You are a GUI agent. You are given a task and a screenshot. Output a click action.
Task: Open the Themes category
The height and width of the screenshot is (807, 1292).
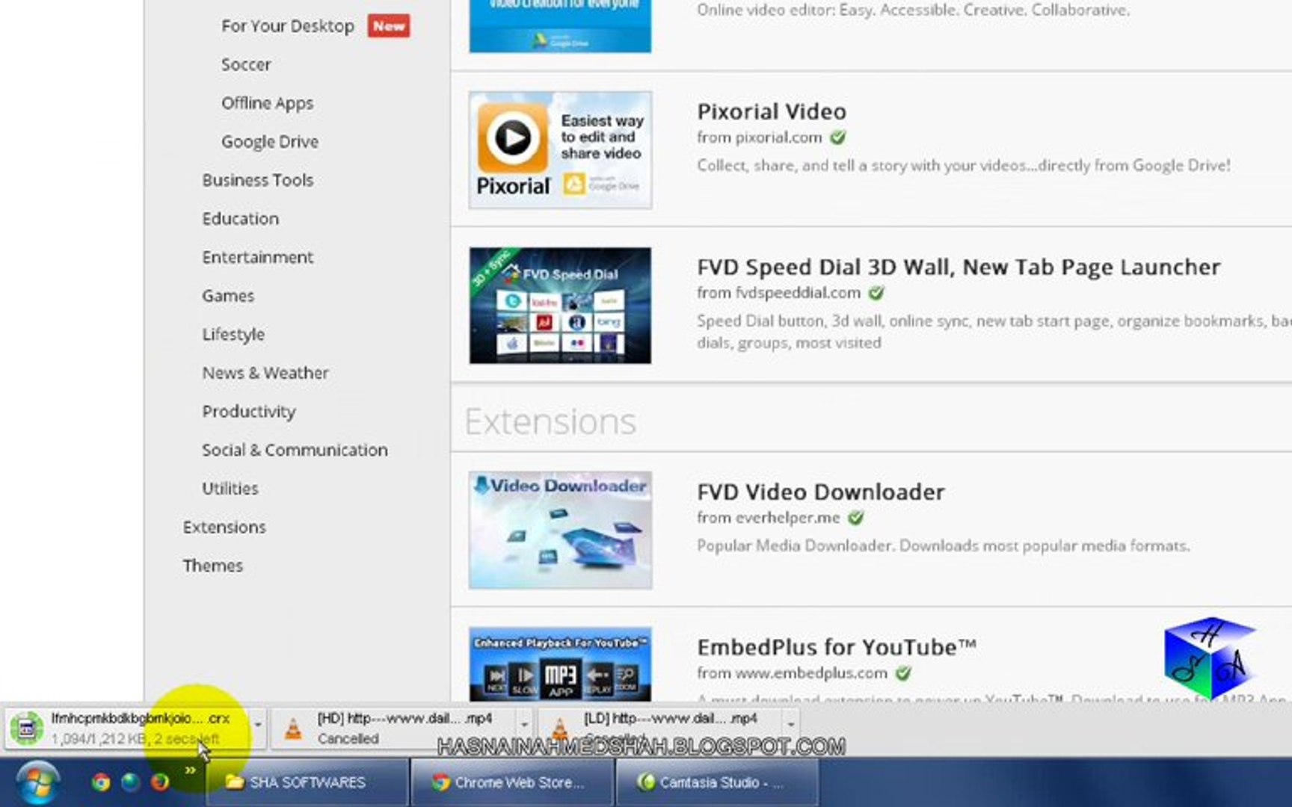pyautogui.click(x=214, y=566)
